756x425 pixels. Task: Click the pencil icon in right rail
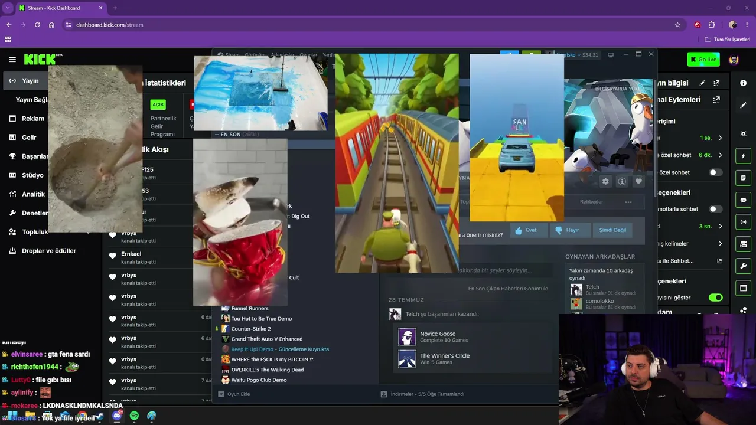point(743,105)
